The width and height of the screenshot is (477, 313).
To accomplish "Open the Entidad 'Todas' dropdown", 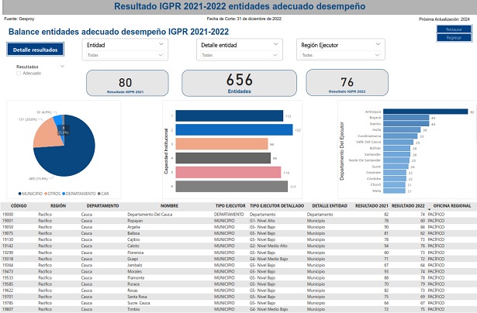I will 125,55.
